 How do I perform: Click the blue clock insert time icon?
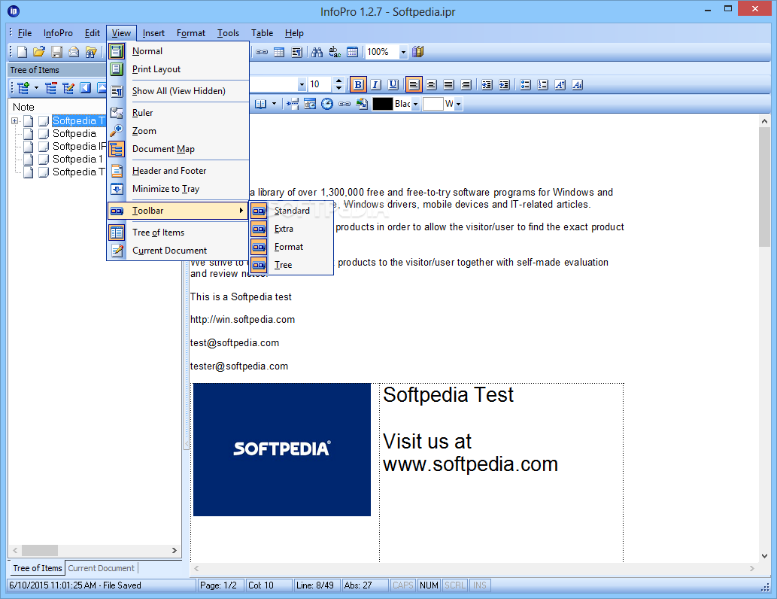click(x=327, y=104)
